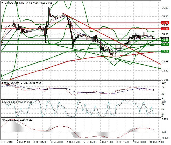Screen dimensions: 171x145
Task: Click the black 74.61 current price label
Action: click(165, 38)
